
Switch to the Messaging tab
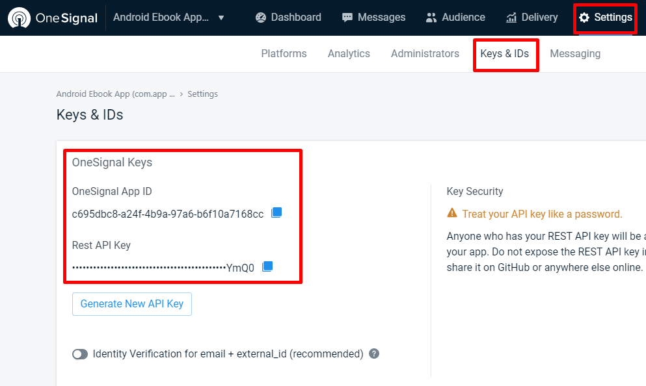coord(575,53)
